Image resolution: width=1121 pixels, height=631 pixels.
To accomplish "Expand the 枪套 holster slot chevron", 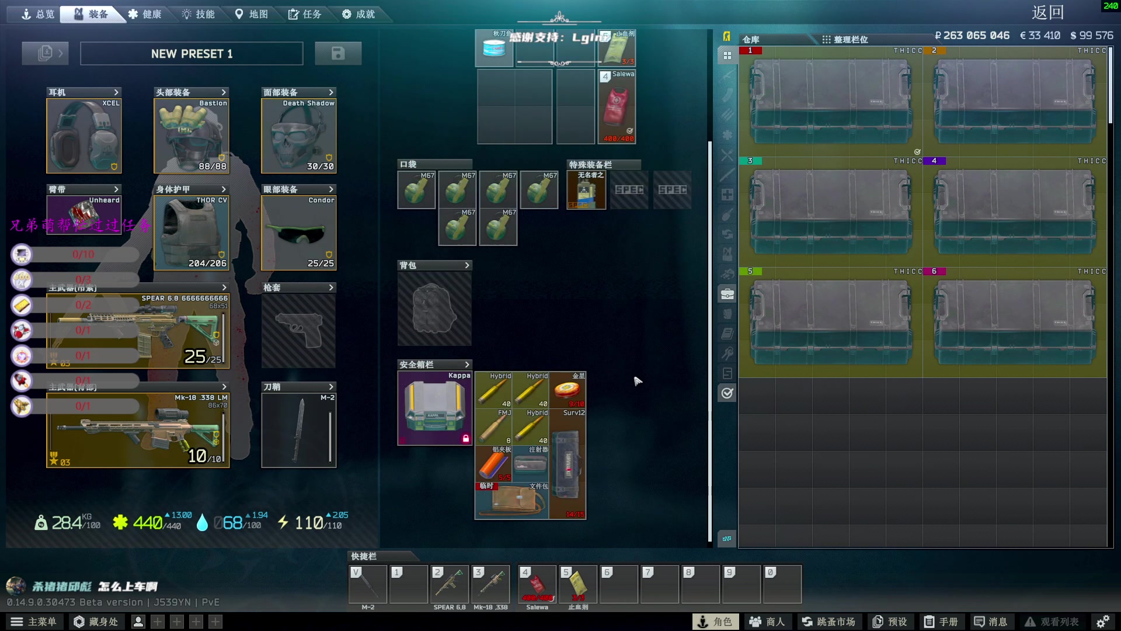I will coord(331,287).
